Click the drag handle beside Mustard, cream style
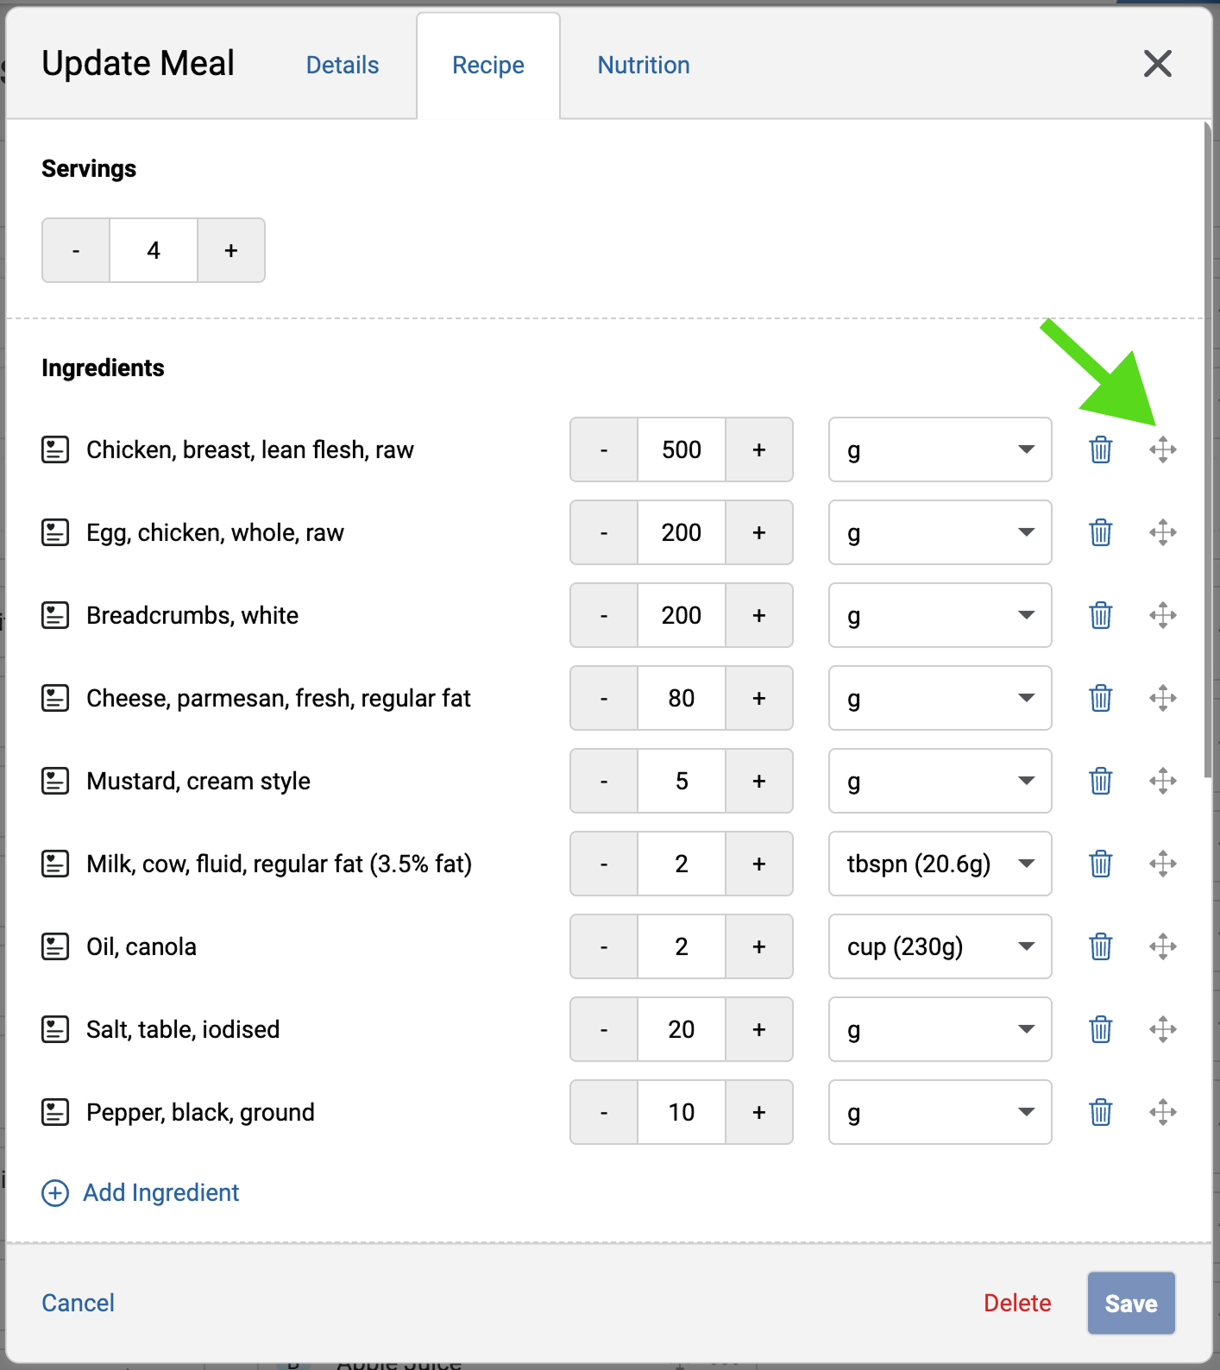The height and width of the screenshot is (1370, 1220). 1162,781
